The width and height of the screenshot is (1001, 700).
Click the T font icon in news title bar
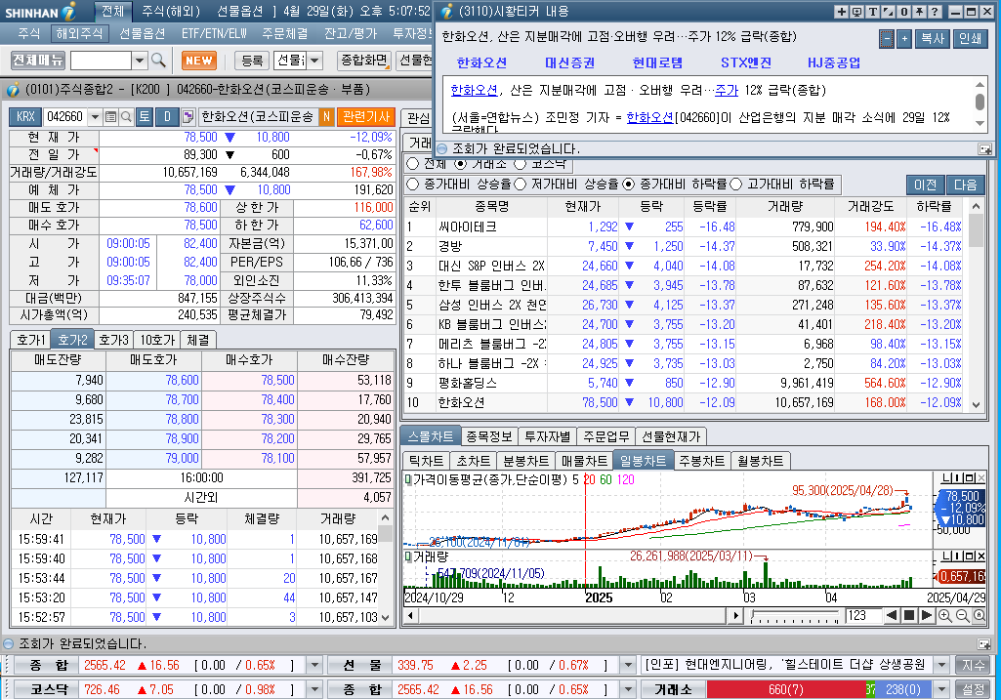(x=873, y=12)
